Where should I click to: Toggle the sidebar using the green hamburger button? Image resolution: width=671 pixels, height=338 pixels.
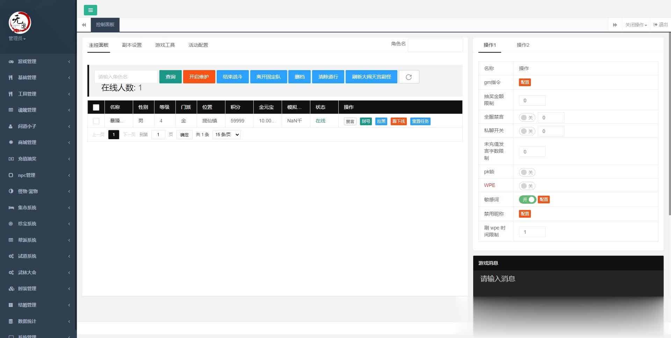(x=91, y=10)
